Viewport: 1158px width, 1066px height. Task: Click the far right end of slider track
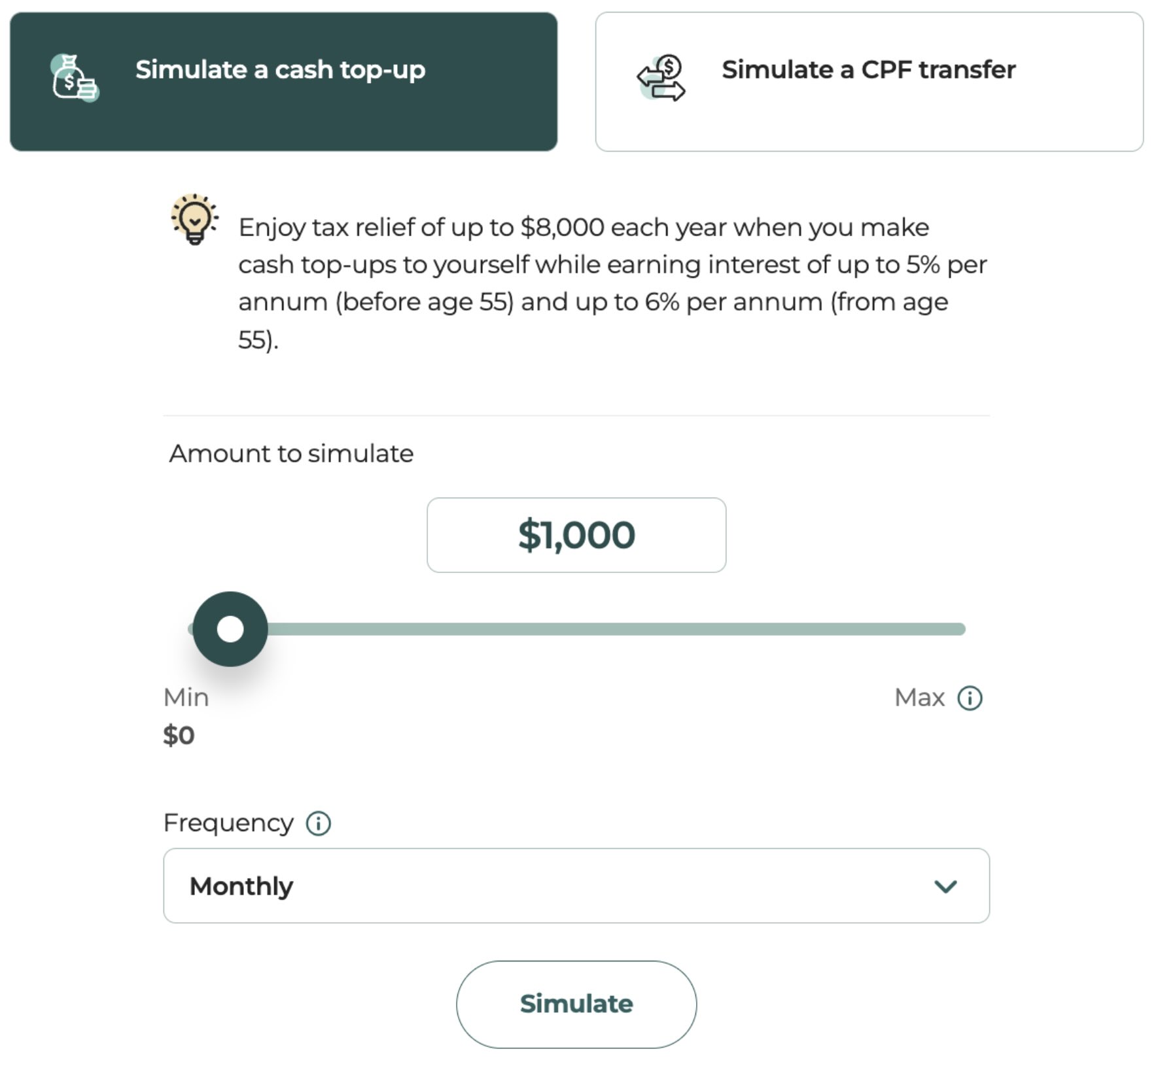click(960, 629)
